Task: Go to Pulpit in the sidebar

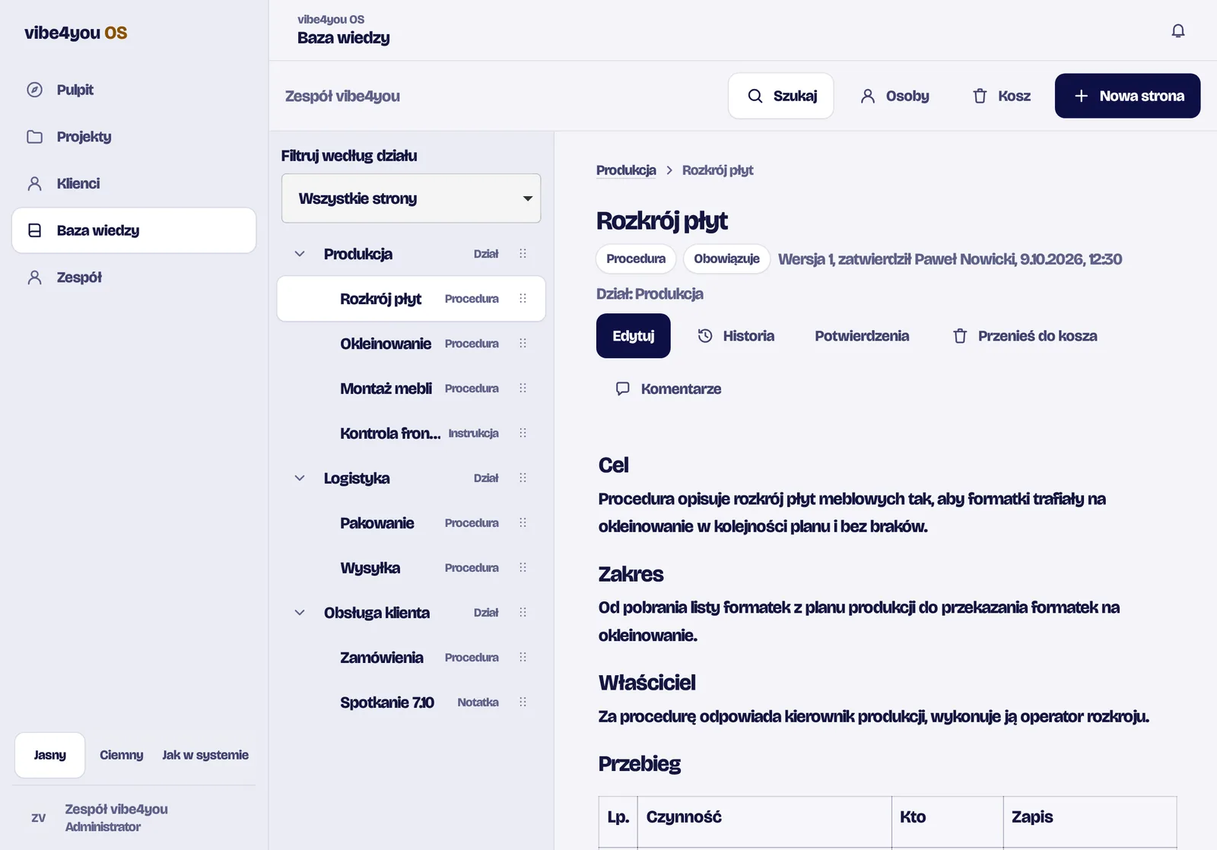Action: click(x=134, y=90)
